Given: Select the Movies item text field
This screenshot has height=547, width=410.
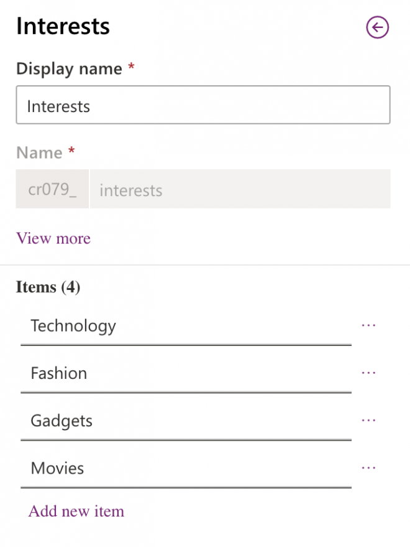Looking at the screenshot, I should (186, 469).
